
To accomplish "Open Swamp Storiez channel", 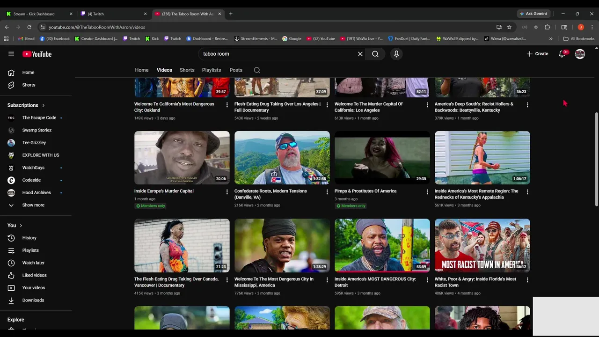I will coord(36,130).
